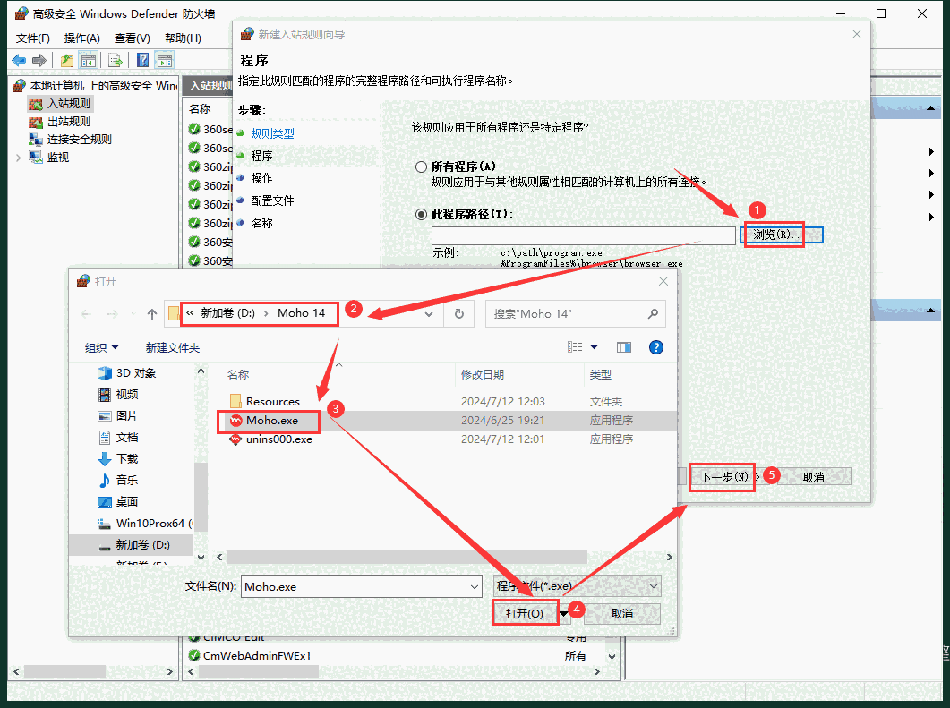
Task: Open the file type filter dropdown
Action: click(653, 586)
